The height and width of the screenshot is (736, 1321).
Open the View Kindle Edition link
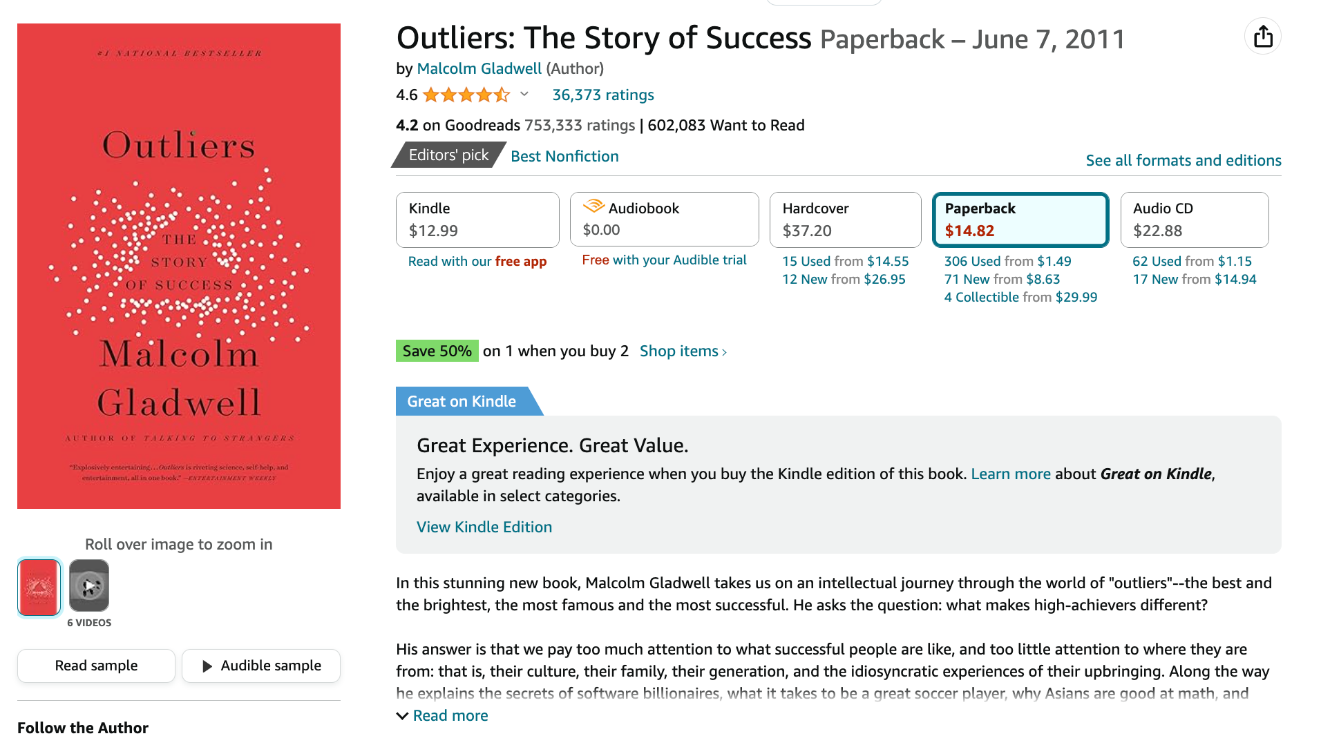tap(484, 527)
